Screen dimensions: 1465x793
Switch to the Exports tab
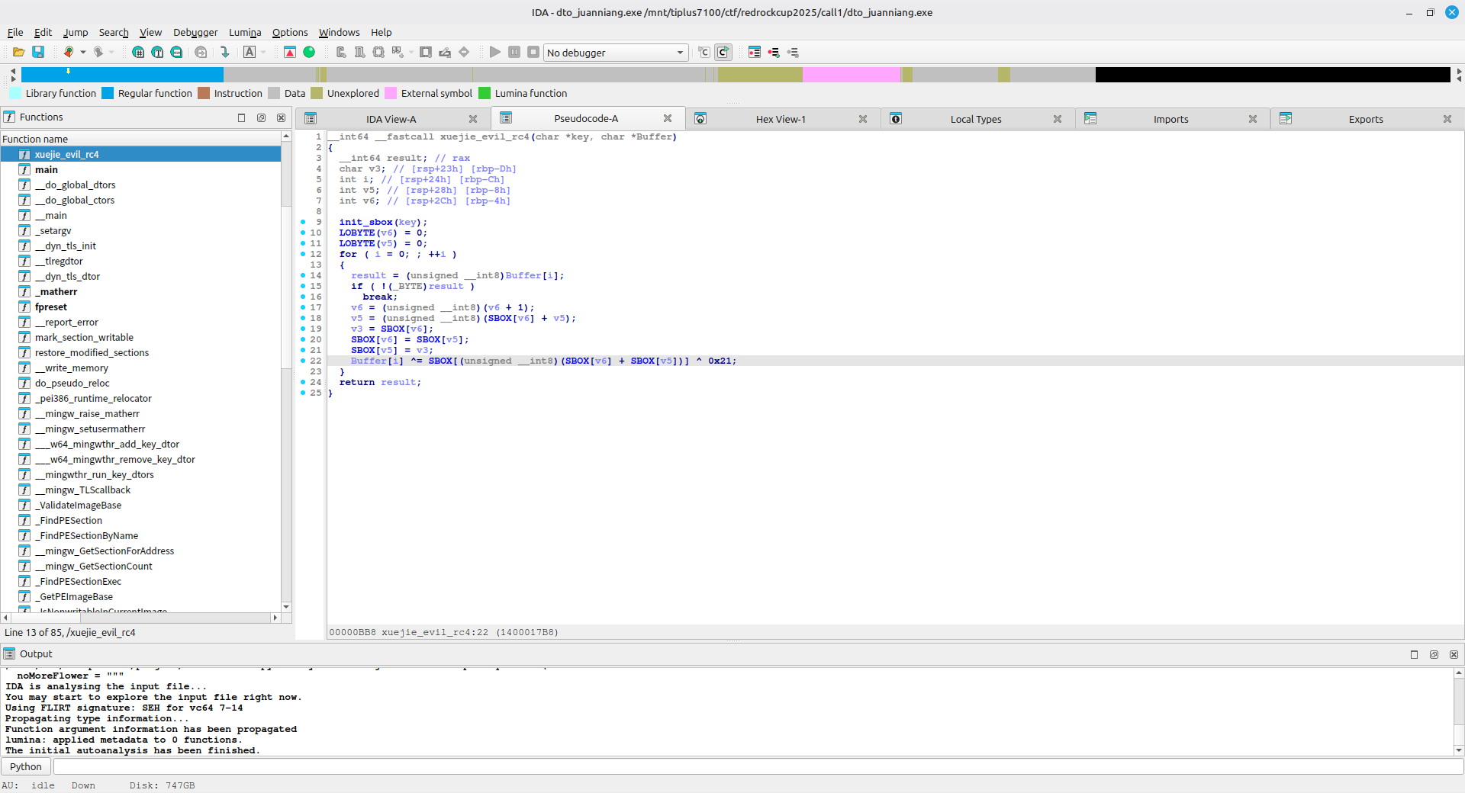(1366, 119)
